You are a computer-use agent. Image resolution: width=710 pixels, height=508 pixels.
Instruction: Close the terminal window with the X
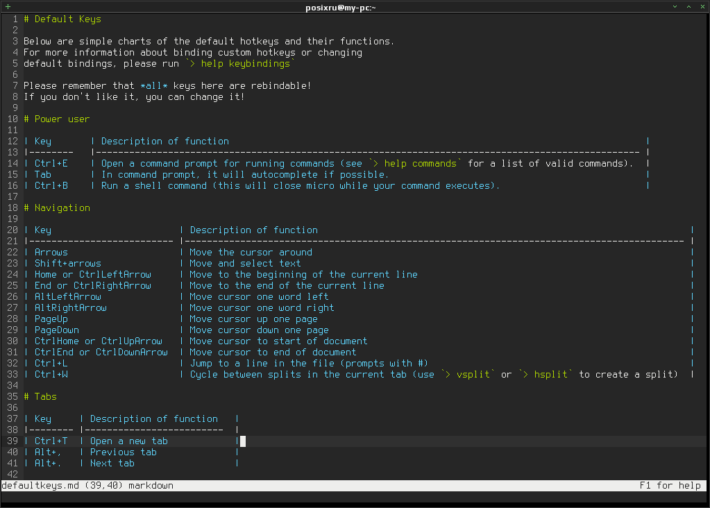[x=702, y=6]
